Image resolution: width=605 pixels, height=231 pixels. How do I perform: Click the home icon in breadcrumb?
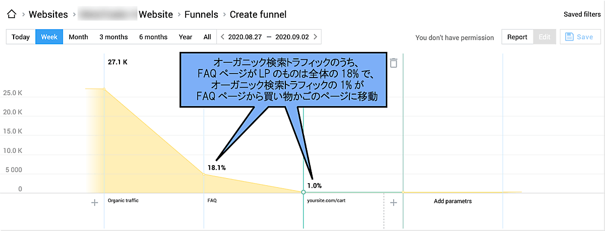point(11,15)
